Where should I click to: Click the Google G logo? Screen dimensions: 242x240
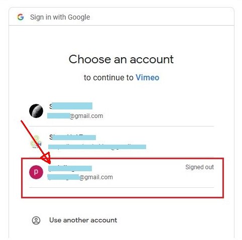click(21, 17)
